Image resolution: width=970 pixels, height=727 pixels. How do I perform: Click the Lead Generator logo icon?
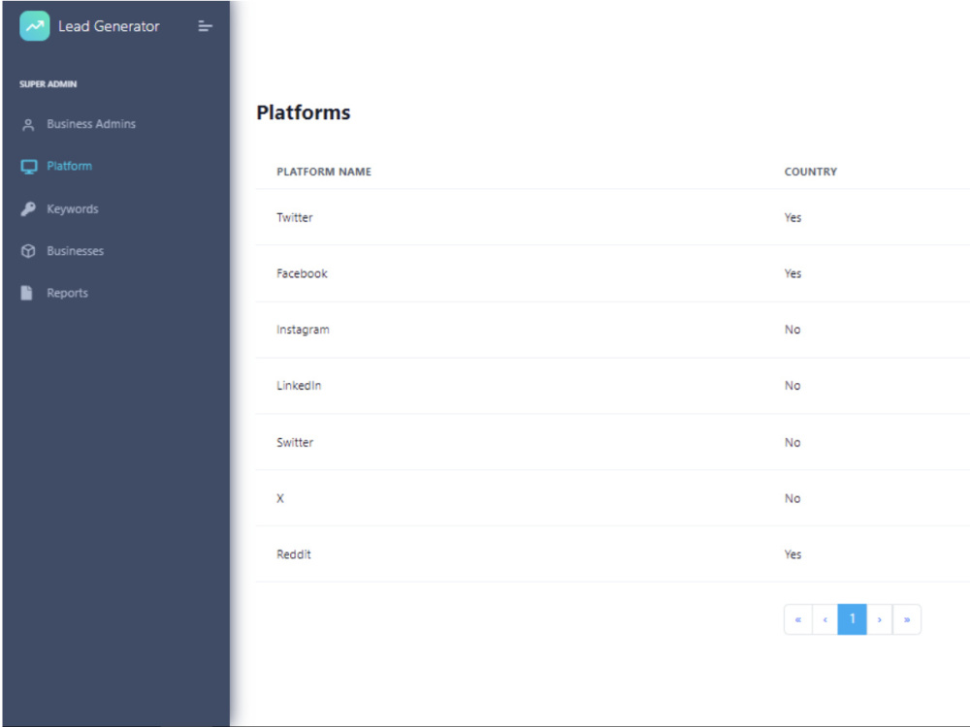tap(35, 26)
